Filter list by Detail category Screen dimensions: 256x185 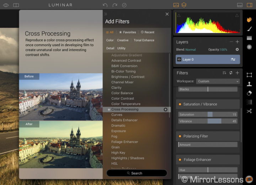[x=110, y=48]
